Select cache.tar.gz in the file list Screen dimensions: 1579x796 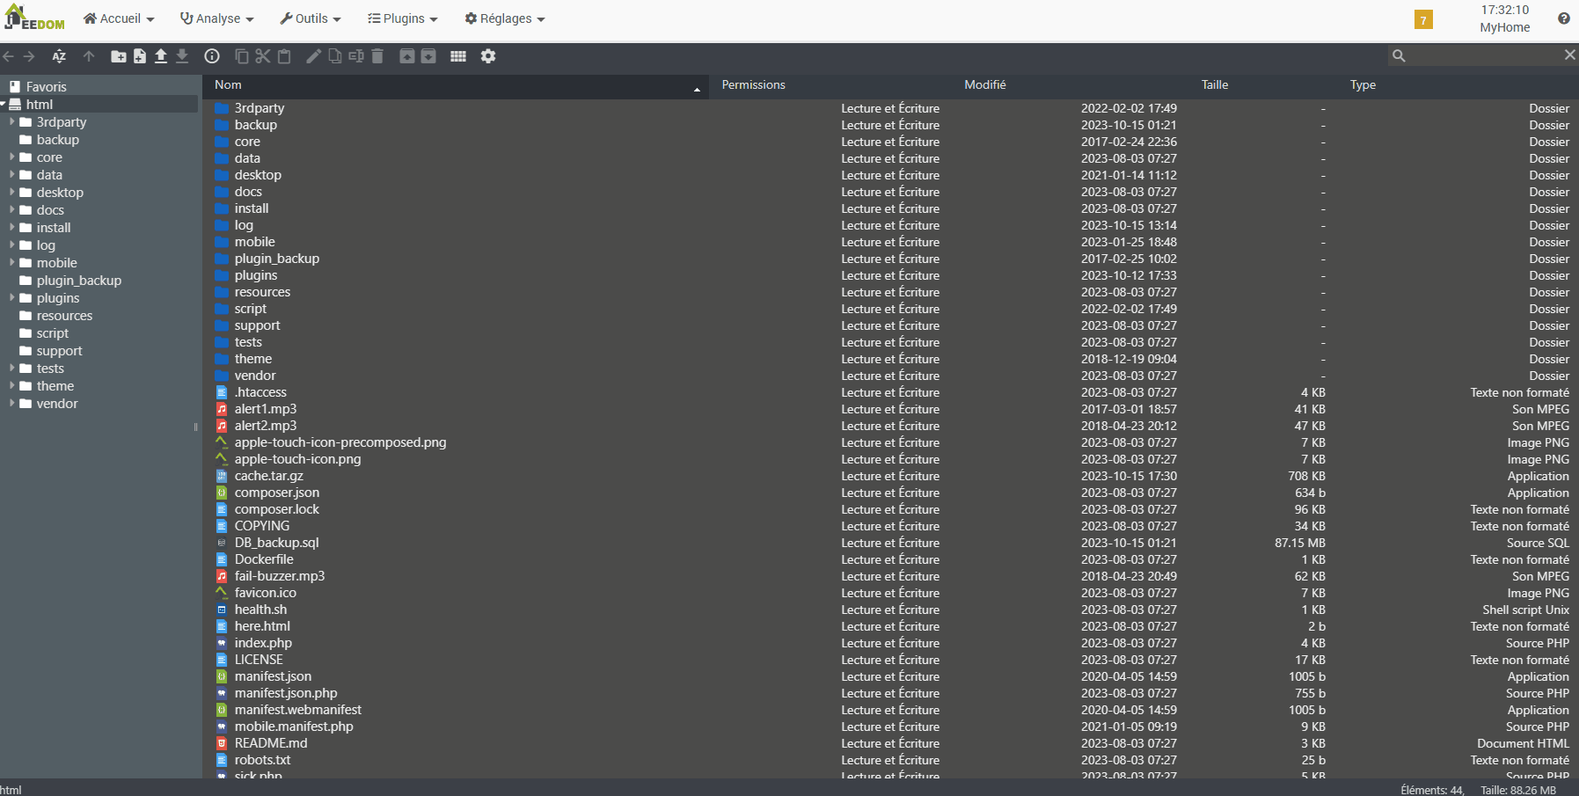coord(890,476)
